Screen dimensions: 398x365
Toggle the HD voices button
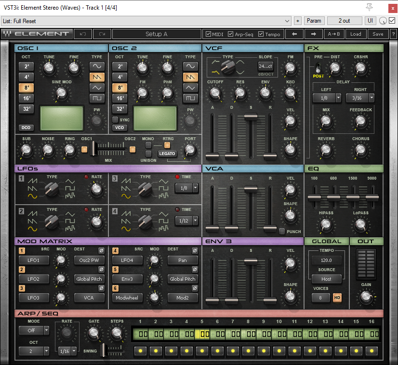click(337, 298)
